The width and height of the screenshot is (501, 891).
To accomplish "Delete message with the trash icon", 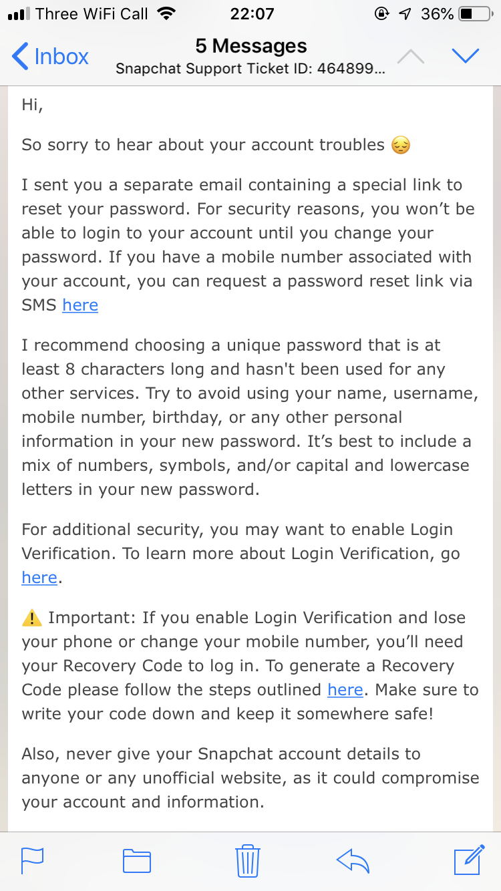I will click(x=248, y=860).
